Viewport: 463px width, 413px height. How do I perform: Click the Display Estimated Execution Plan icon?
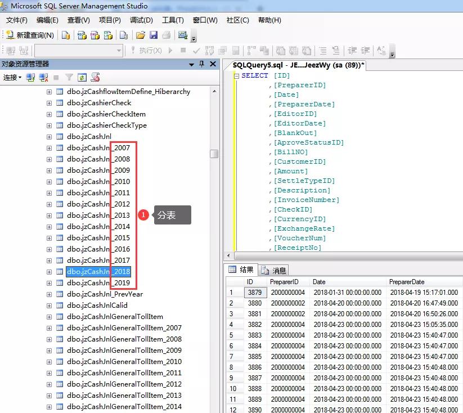(x=209, y=51)
